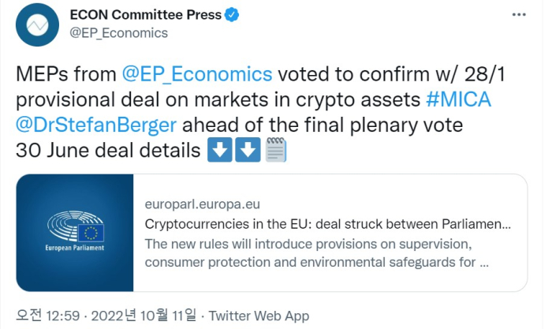Follow the @EP_Economics mention in tweet text
This screenshot has height=329, width=552.
(197, 74)
